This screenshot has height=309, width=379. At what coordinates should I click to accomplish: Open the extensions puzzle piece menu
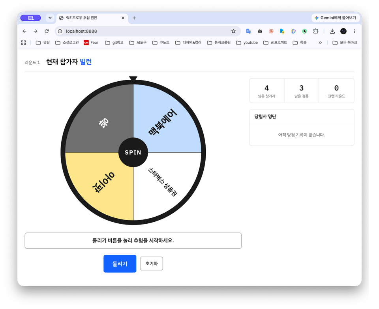[316, 31]
